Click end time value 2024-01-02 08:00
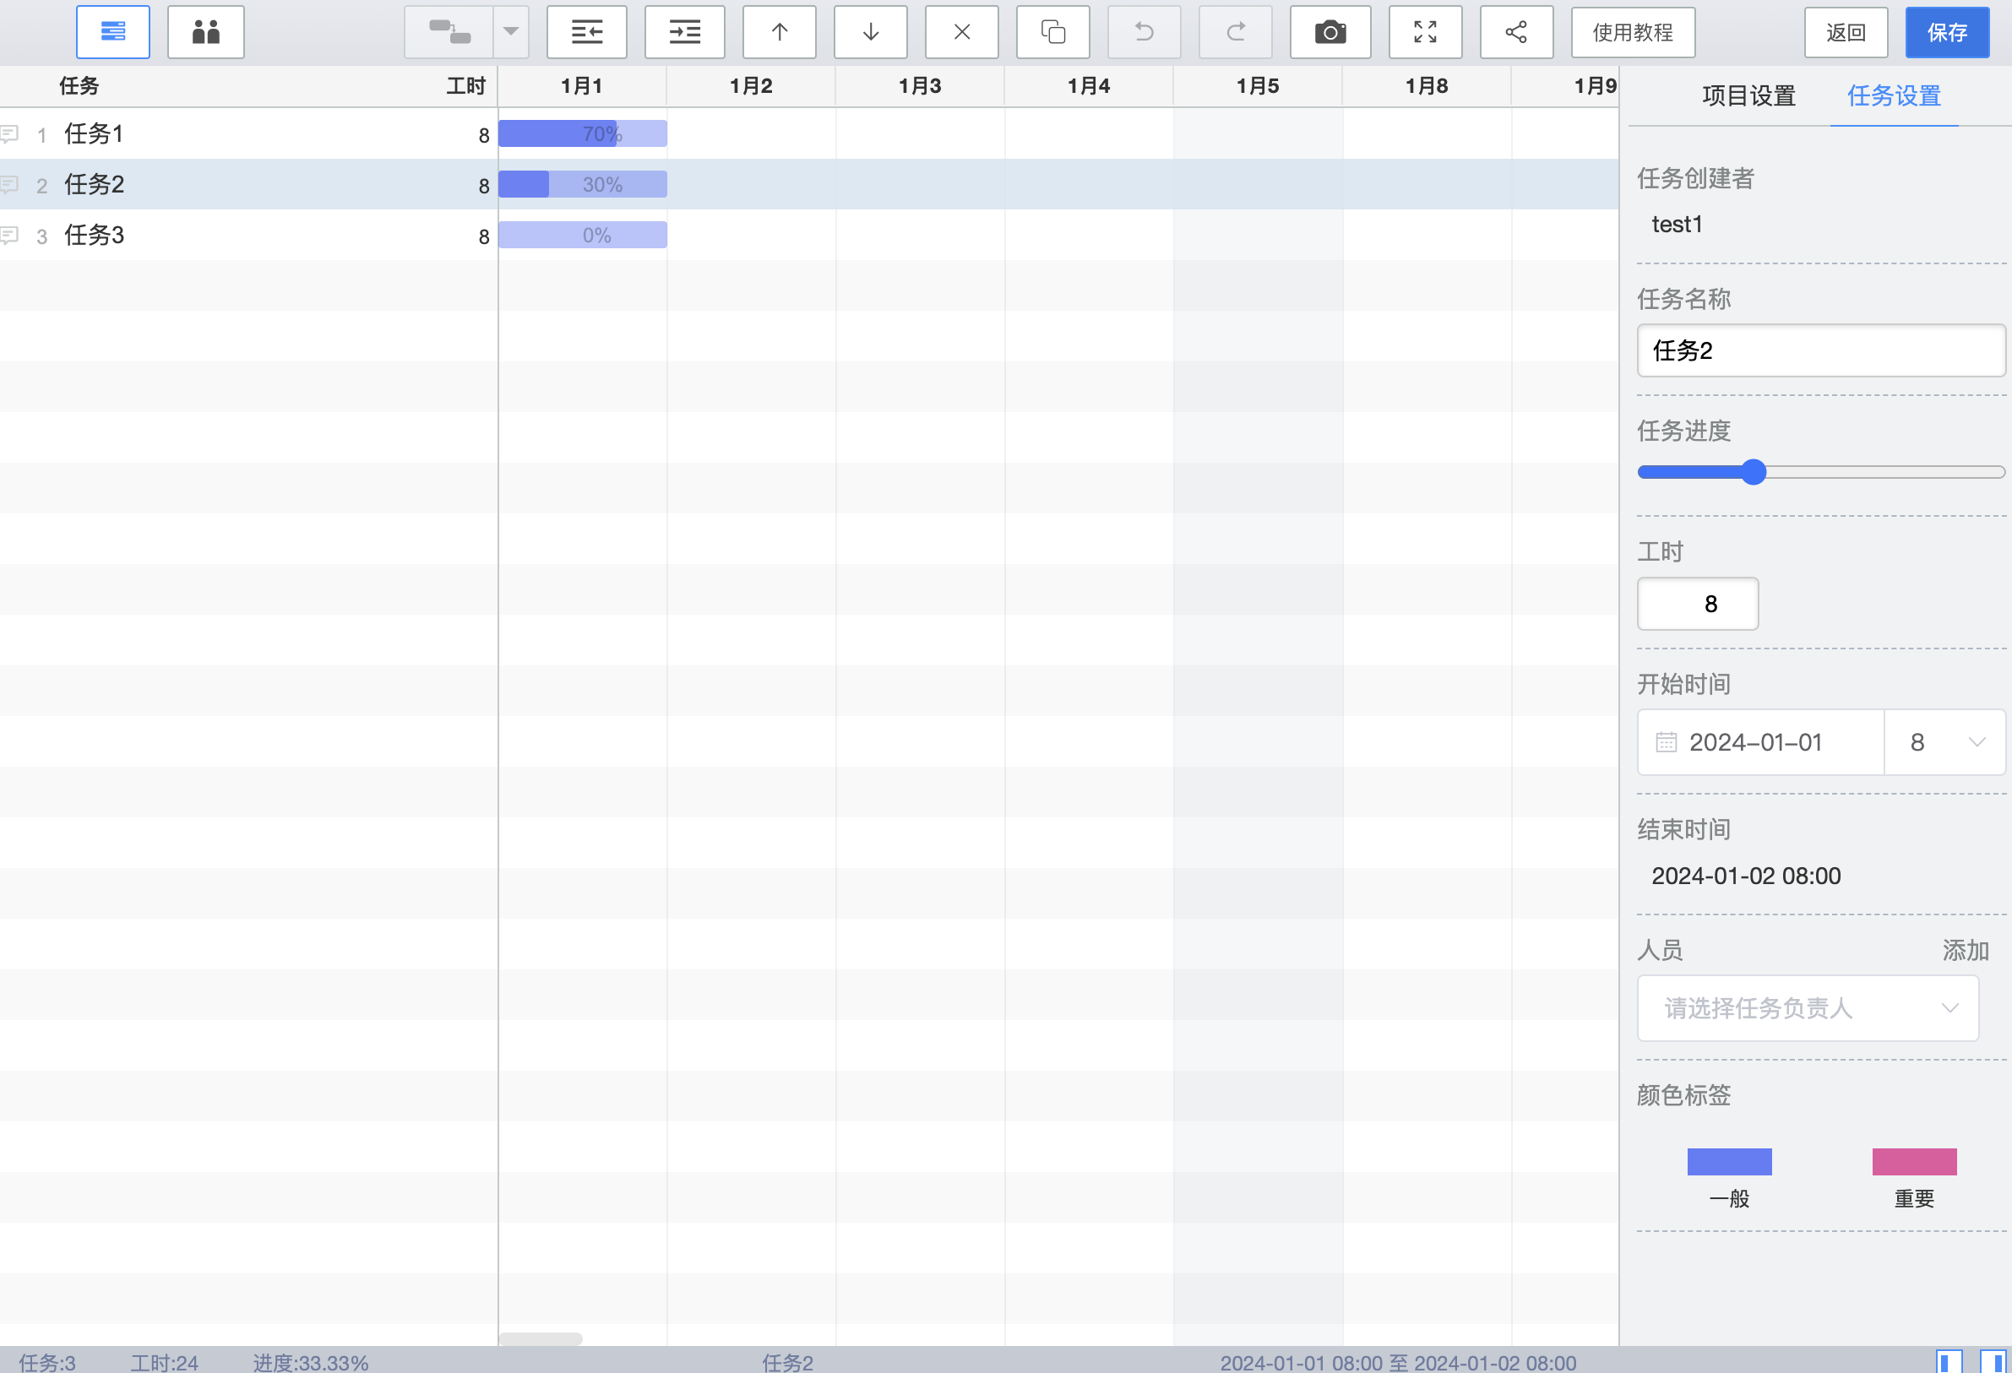The width and height of the screenshot is (2012, 1373). (1745, 876)
